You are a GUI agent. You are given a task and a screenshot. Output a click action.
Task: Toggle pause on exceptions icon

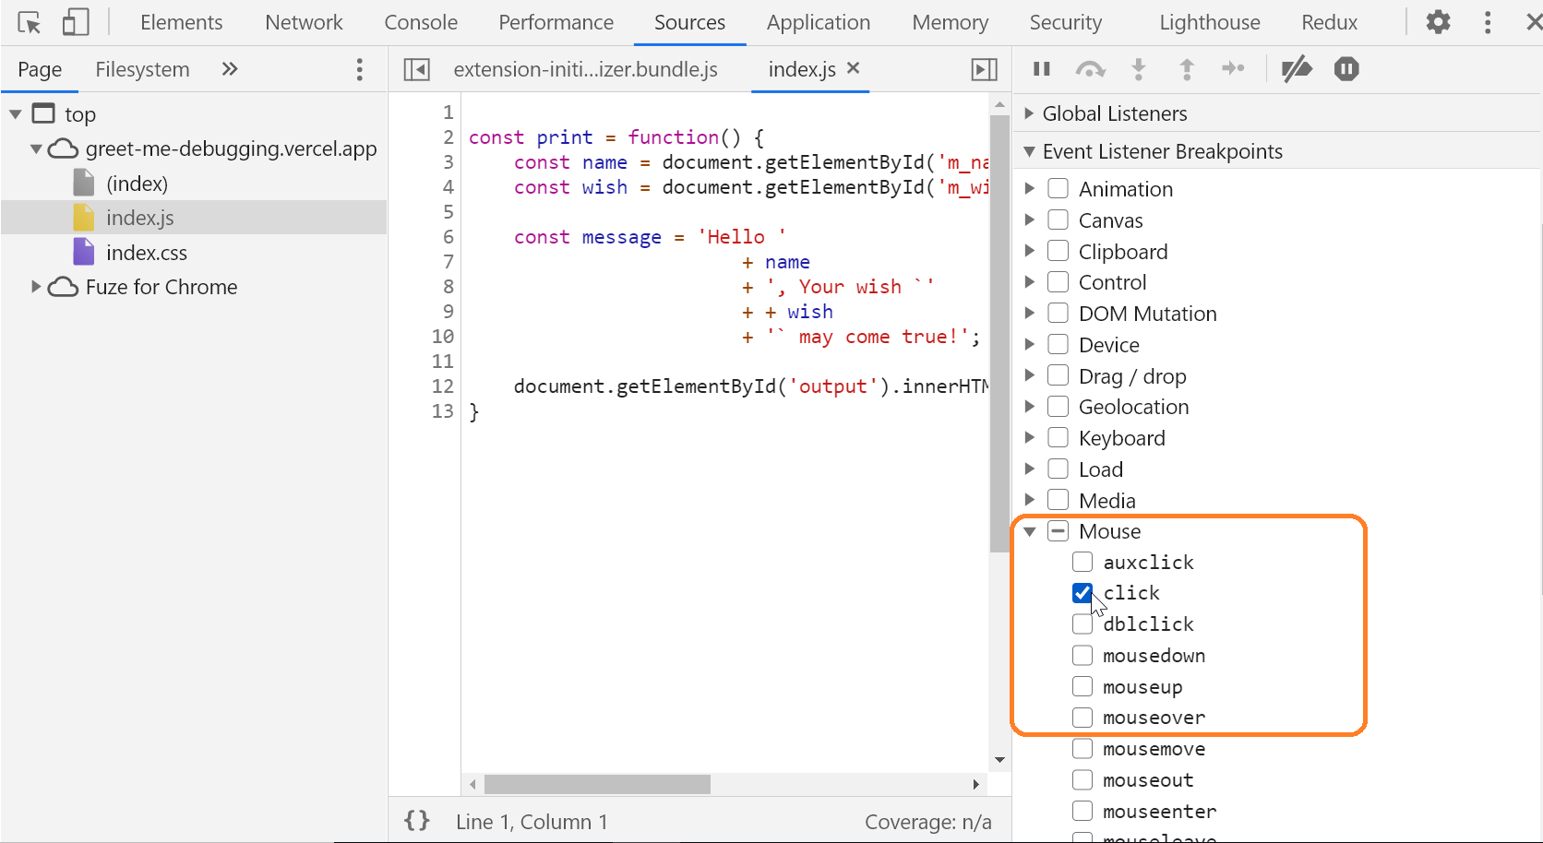tap(1346, 69)
